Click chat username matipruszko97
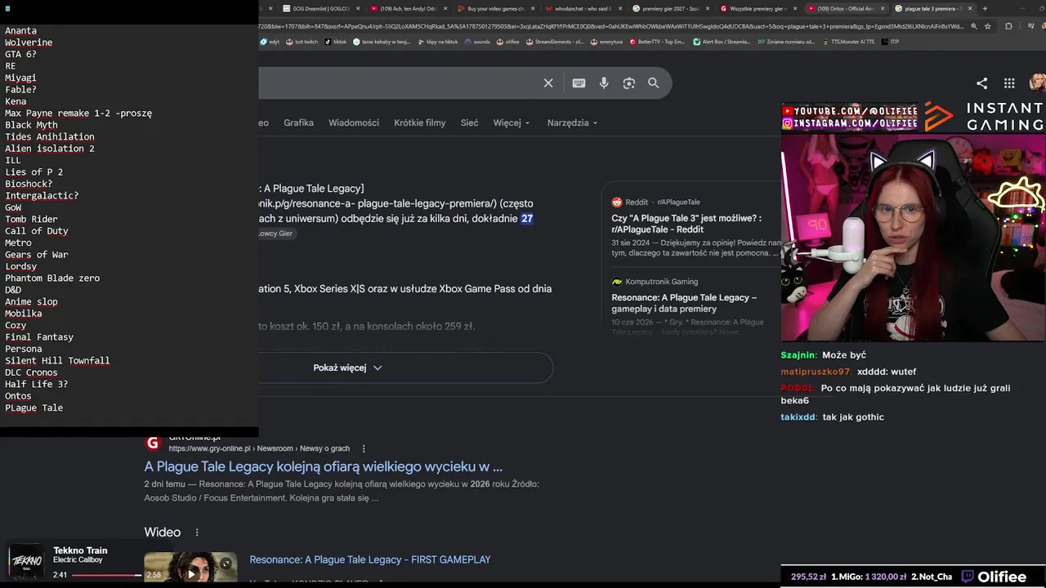Screen dimensions: 1046x588 pyautogui.click(x=816, y=372)
